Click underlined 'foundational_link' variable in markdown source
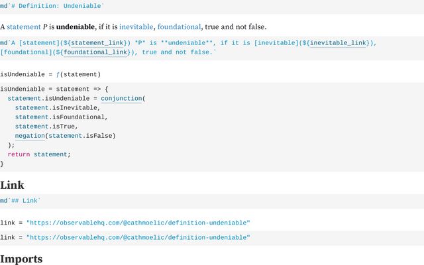Screen dimensions: 424x265 (x=95, y=52)
